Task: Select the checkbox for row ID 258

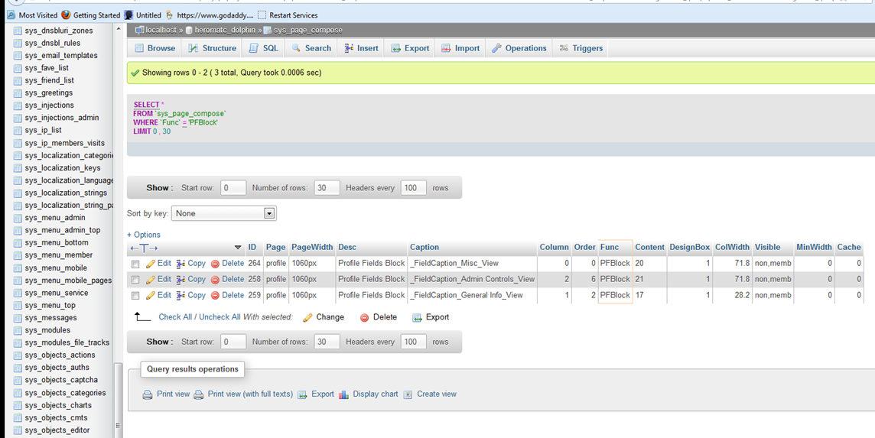Action: (135, 280)
